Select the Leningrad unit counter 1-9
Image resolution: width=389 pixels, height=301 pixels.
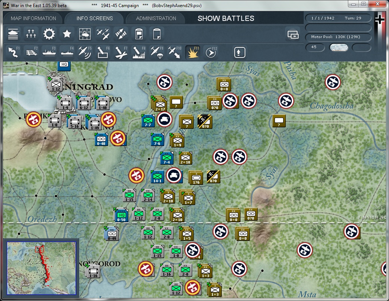65,103
